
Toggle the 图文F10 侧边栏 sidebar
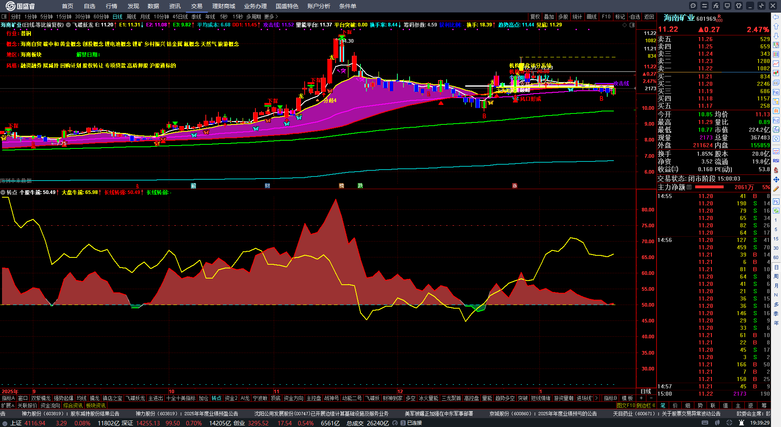636,405
